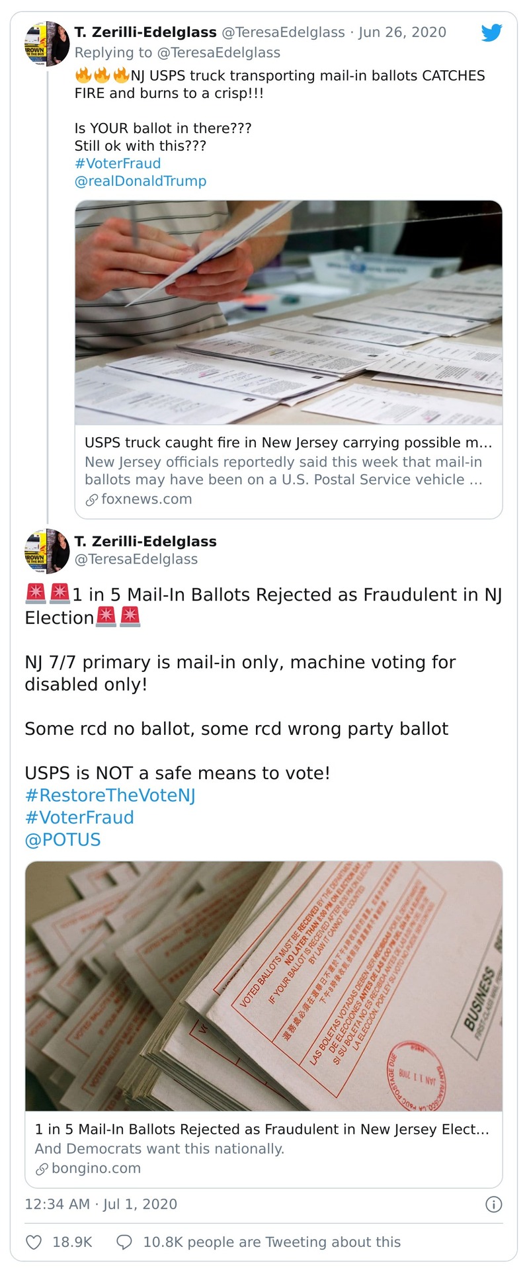Click link icon beside foxnews.com
529x1276 pixels.
91,499
